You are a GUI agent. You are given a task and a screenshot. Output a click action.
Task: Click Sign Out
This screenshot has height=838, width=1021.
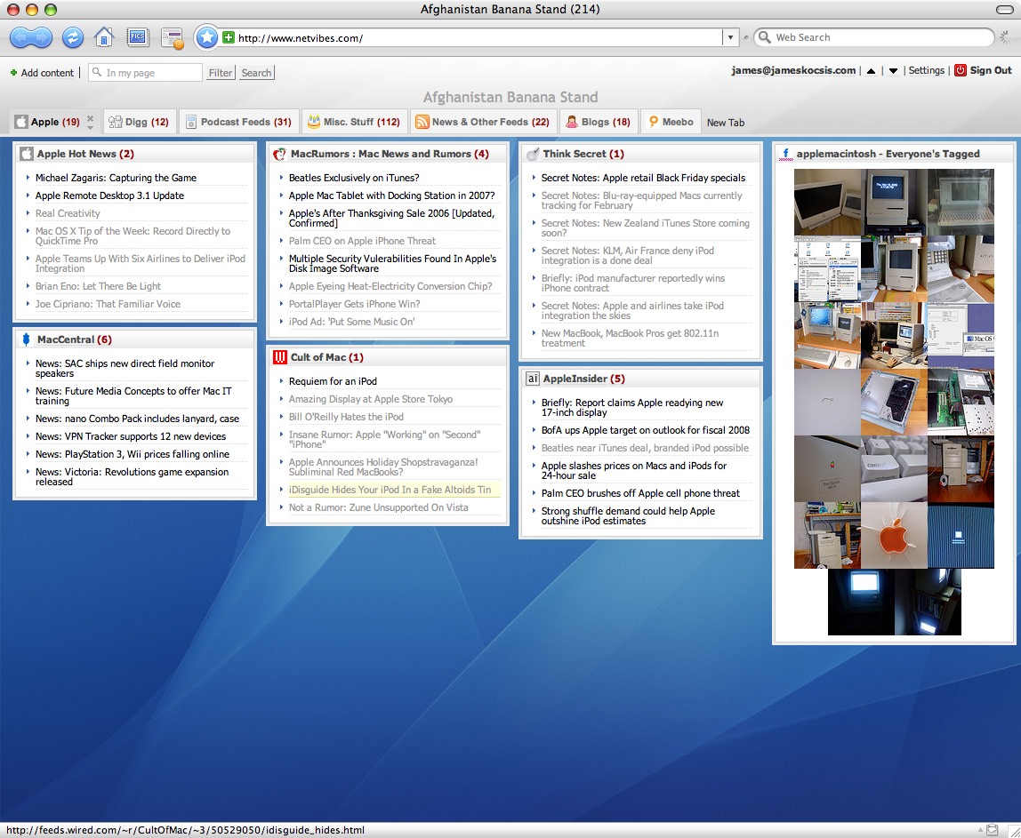click(x=991, y=70)
